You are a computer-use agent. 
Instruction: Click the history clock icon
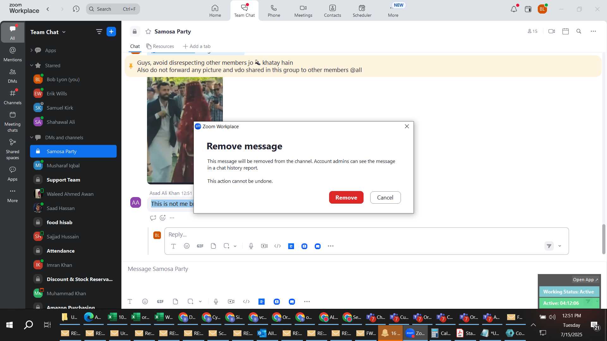click(x=76, y=9)
